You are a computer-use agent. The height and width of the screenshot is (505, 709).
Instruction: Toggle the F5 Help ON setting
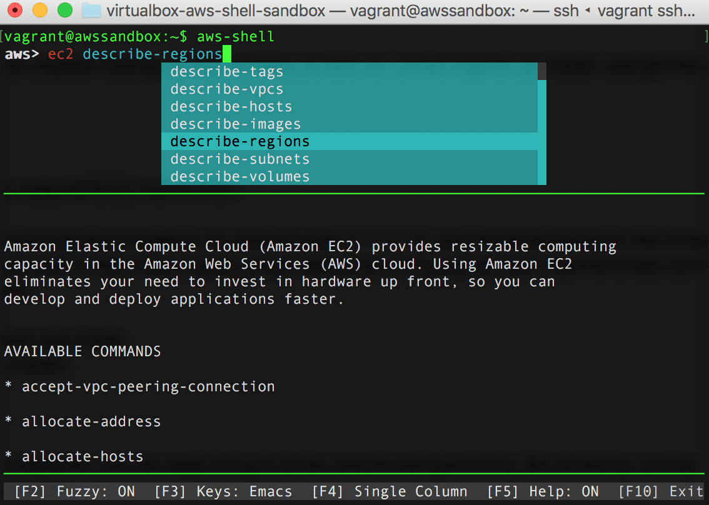tap(543, 491)
